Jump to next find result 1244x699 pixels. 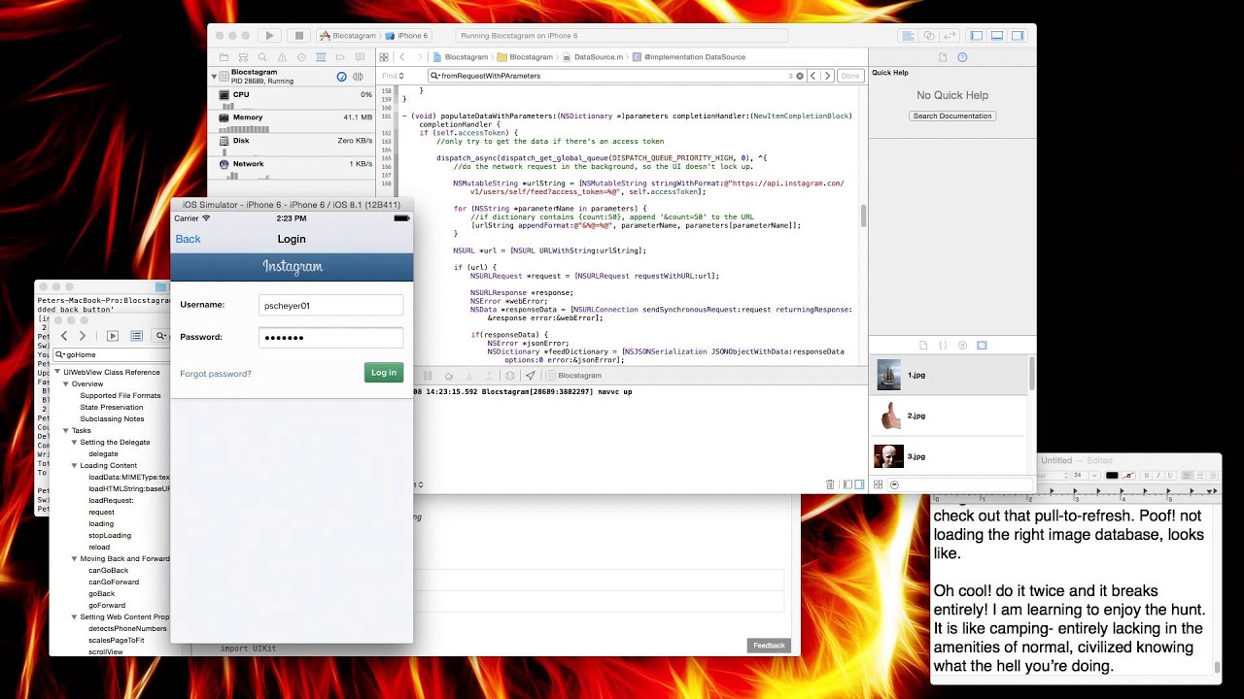point(827,76)
